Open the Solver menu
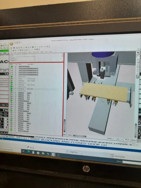 (x=30, y=52)
